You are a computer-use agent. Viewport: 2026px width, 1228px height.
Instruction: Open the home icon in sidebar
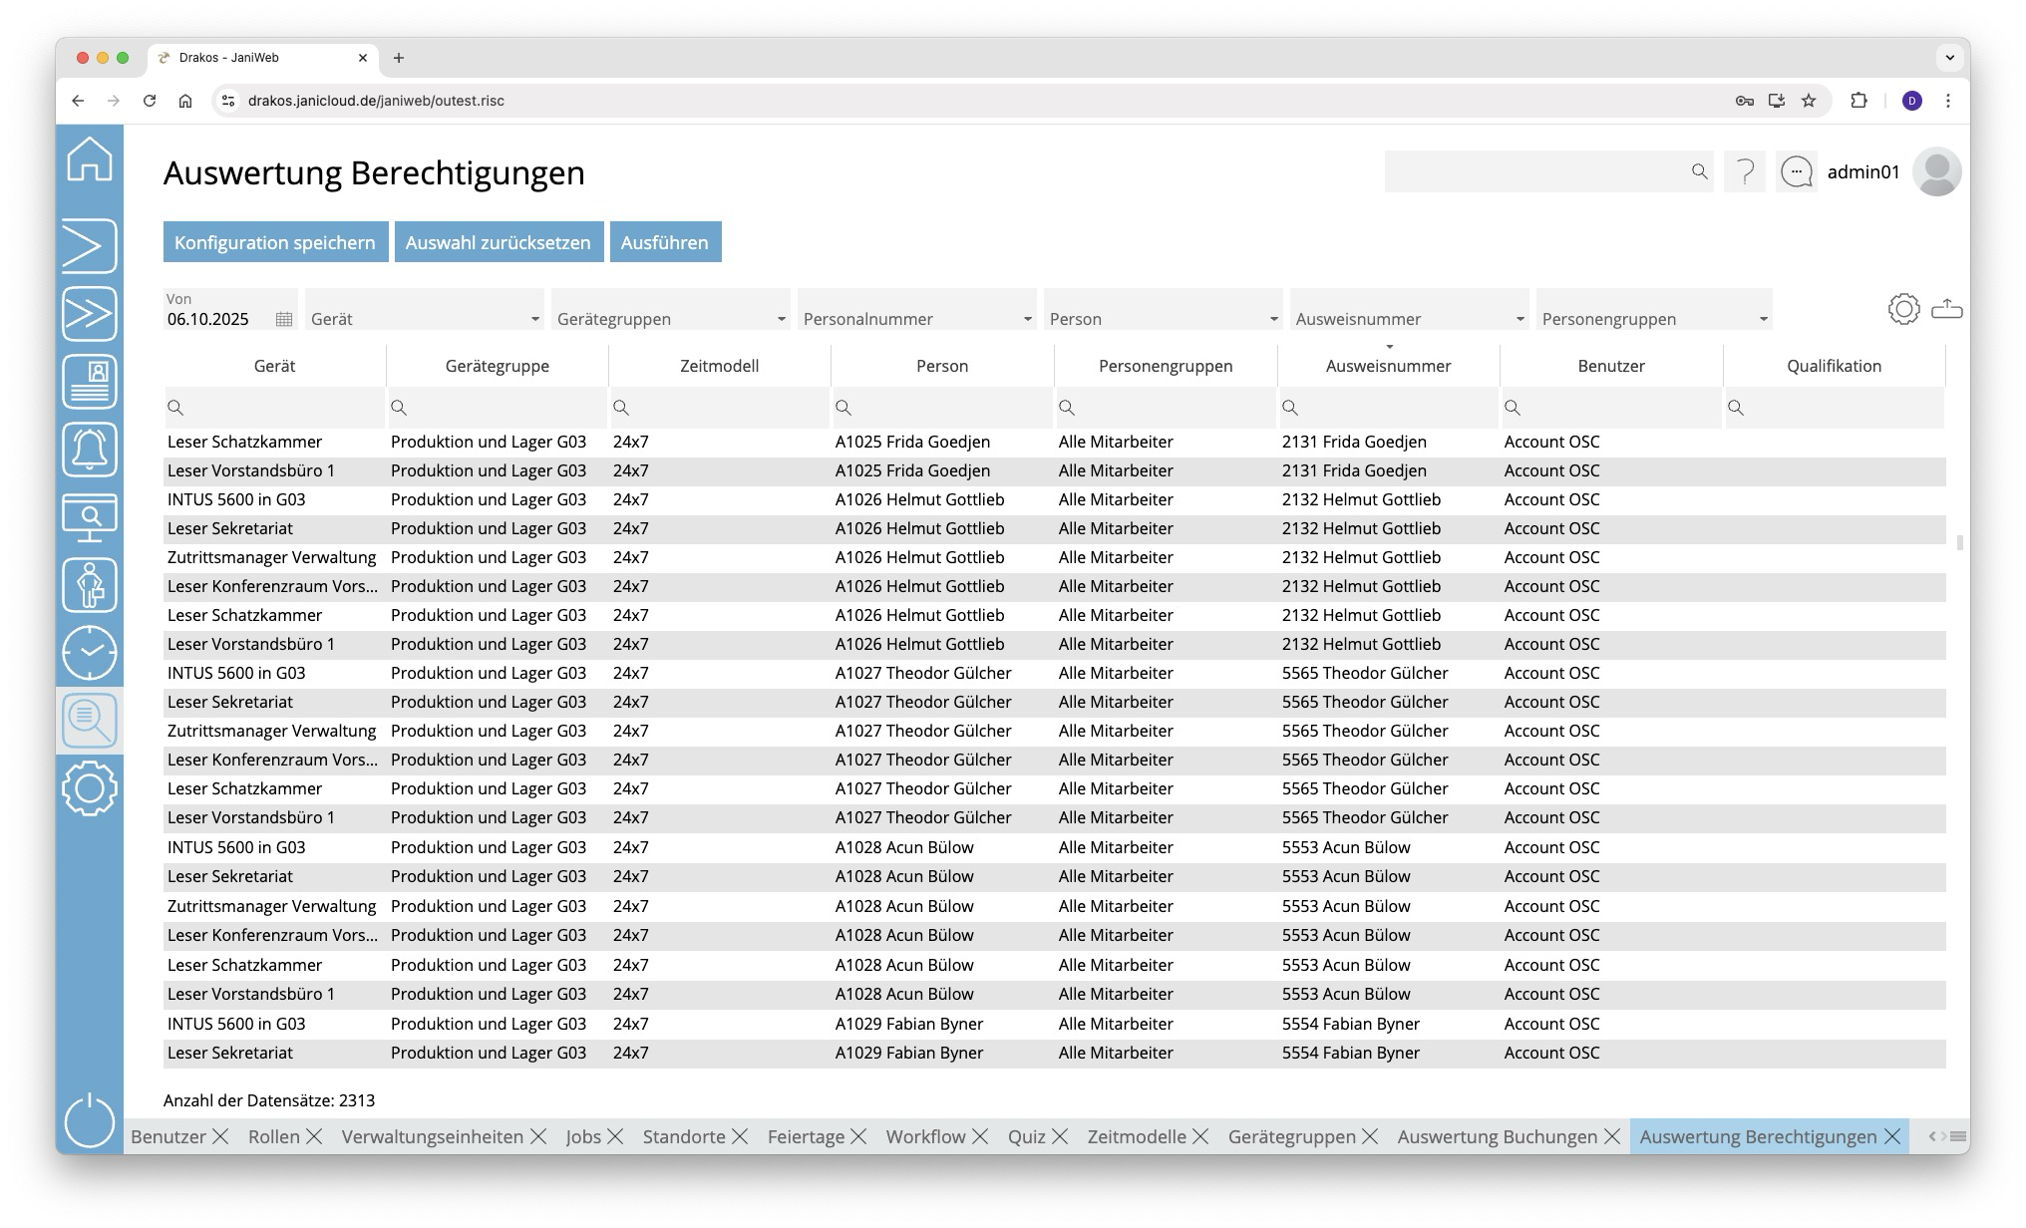pos(90,159)
